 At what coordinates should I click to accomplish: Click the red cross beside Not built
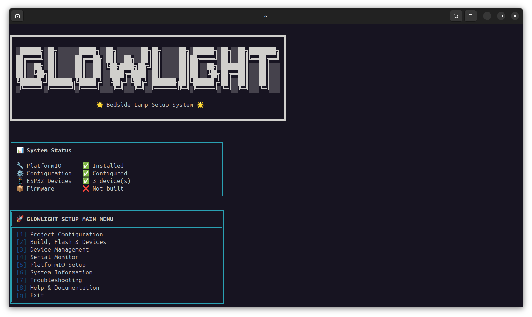86,188
